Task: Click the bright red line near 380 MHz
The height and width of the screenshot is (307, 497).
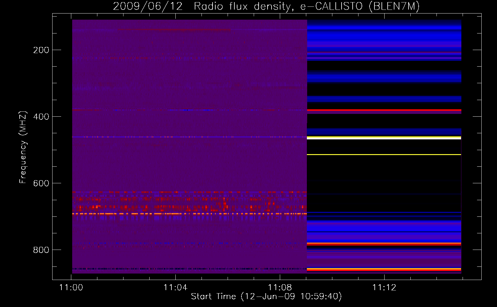Action: [384, 110]
